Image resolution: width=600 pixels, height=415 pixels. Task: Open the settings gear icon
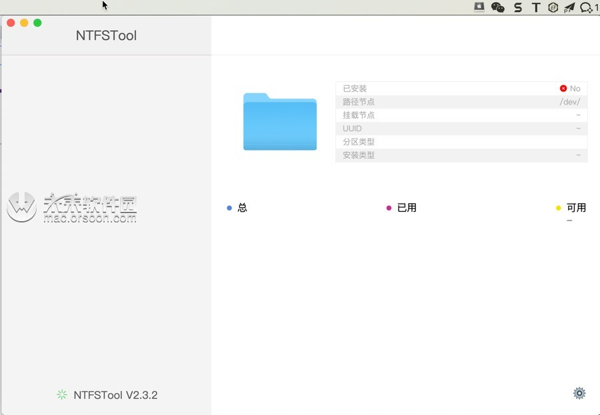pos(579,393)
